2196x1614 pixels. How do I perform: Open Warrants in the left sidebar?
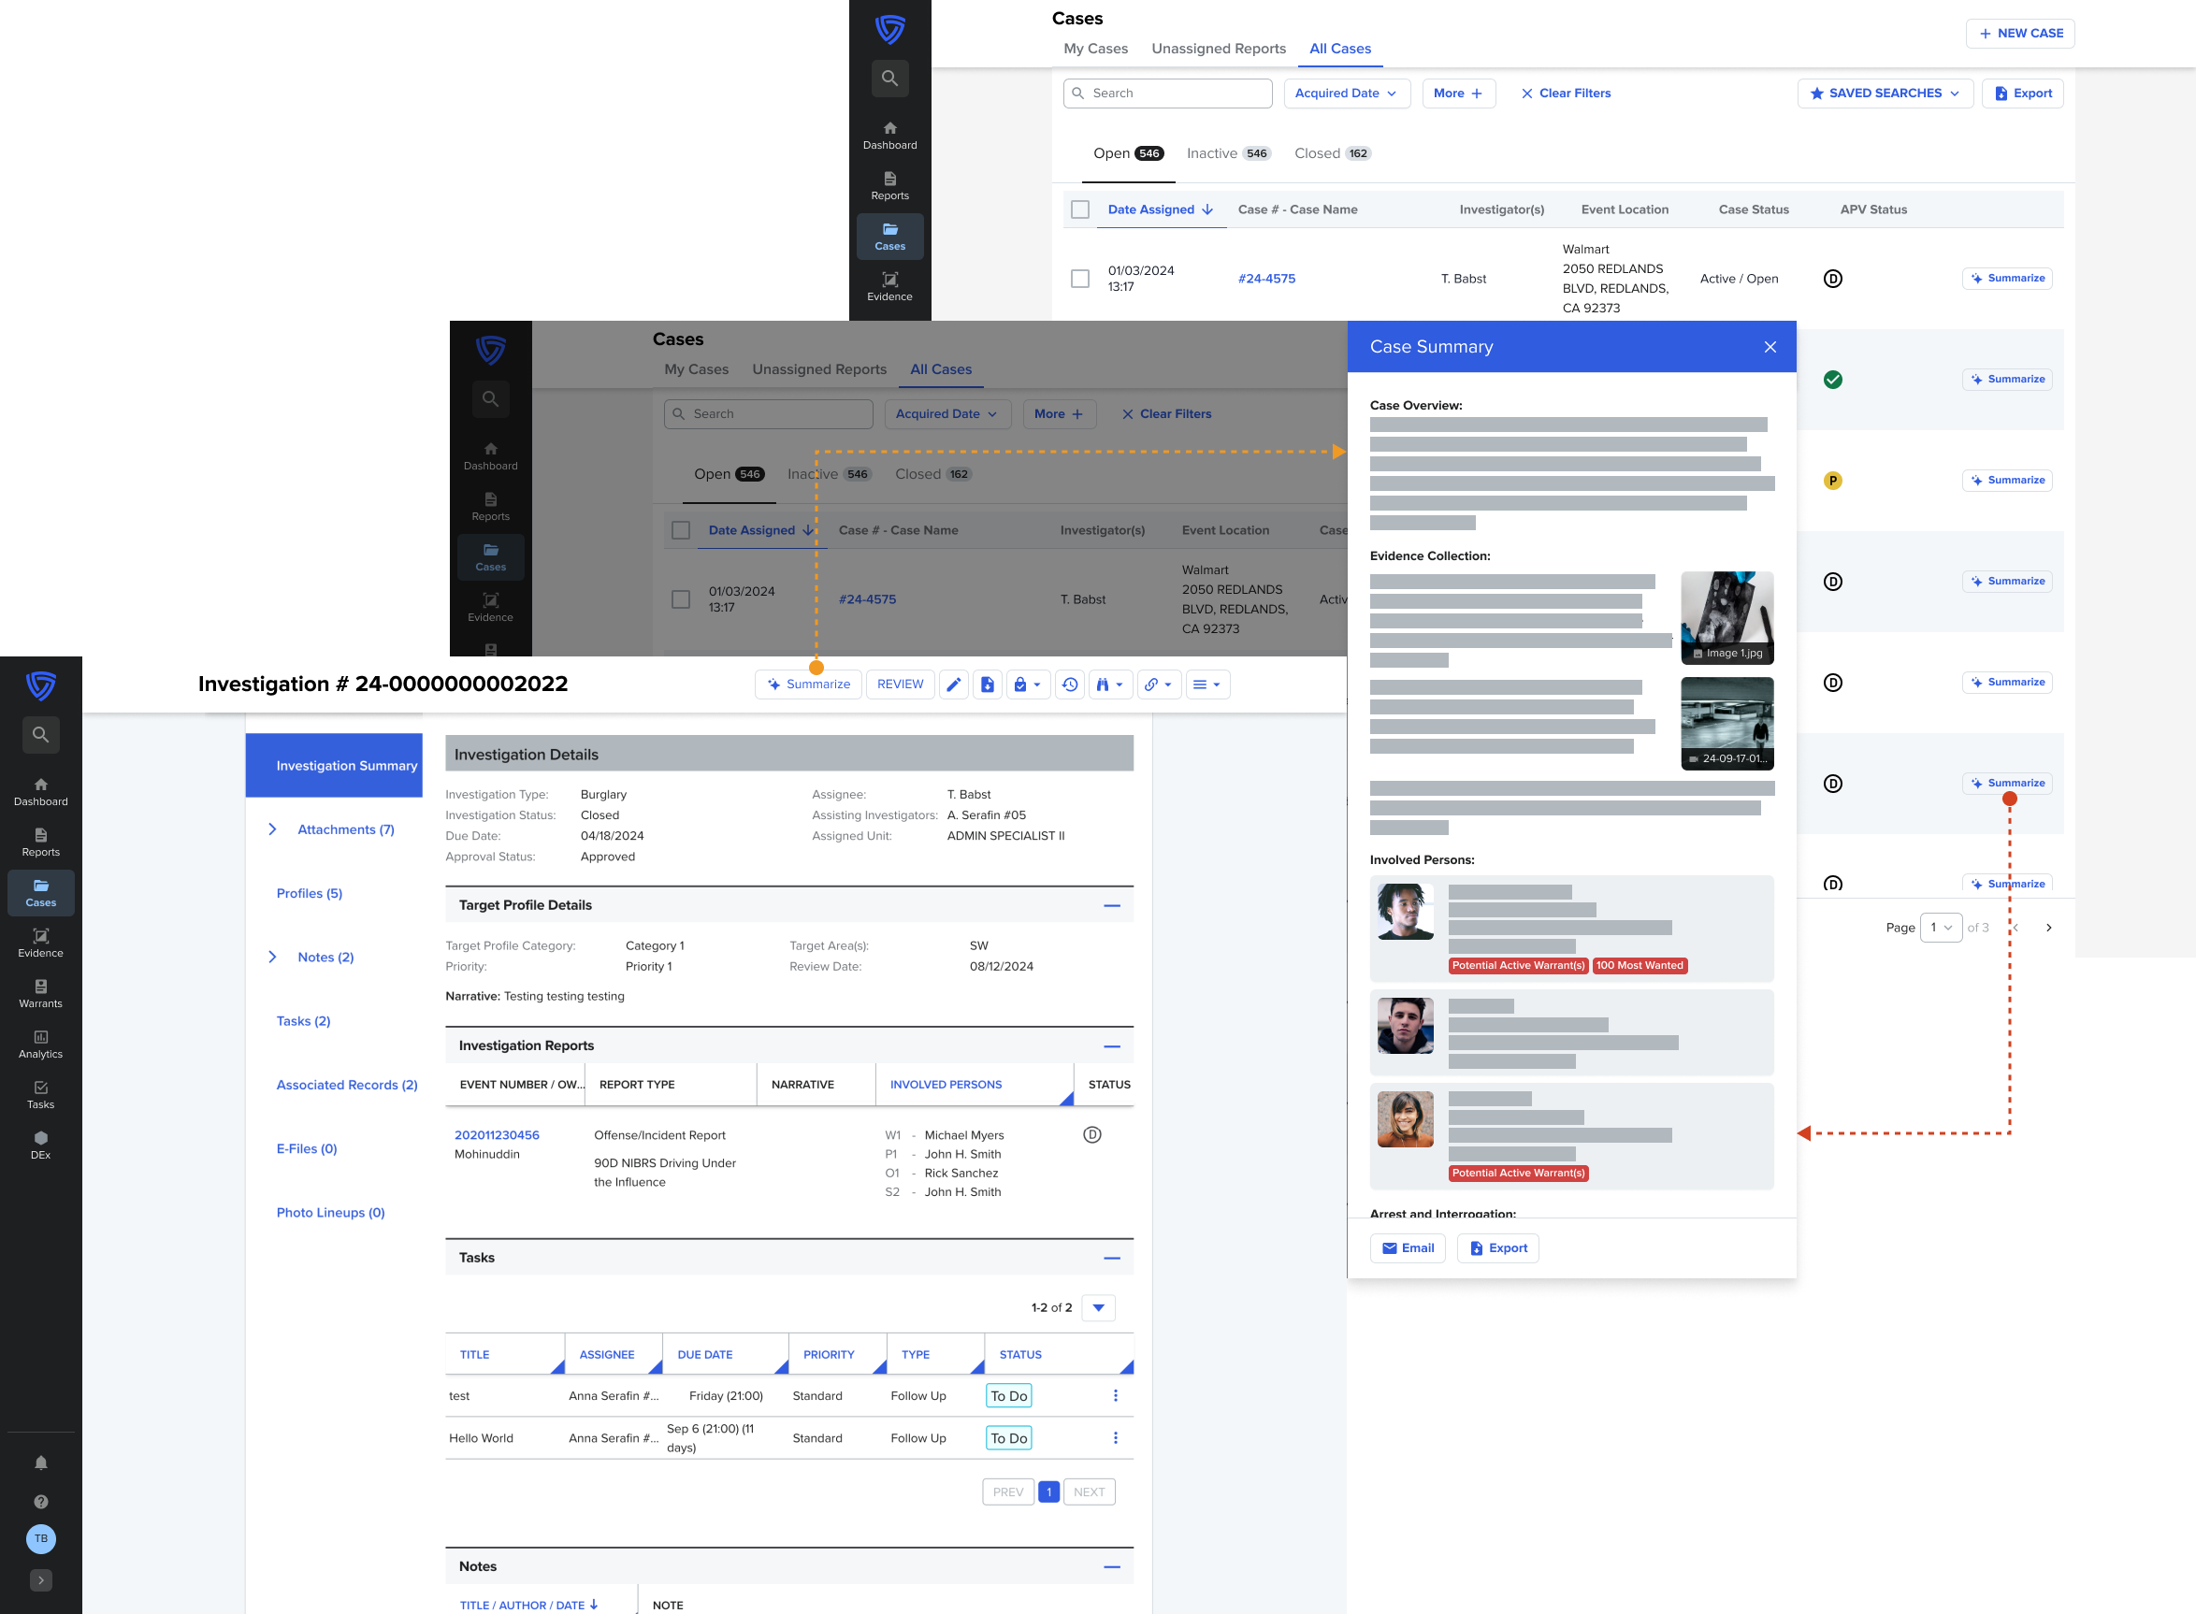pos(40,994)
